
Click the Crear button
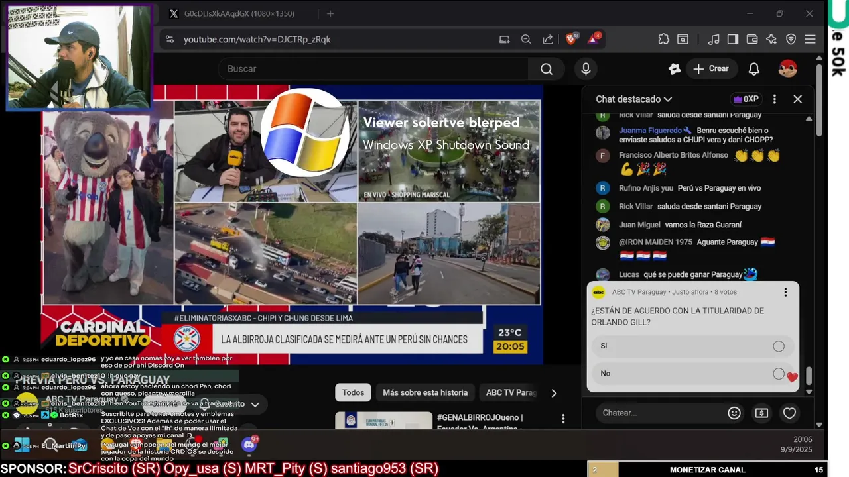(711, 69)
